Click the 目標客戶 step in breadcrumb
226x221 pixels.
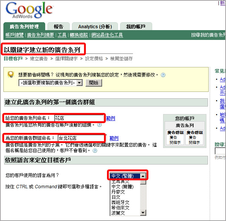click(x=13, y=58)
